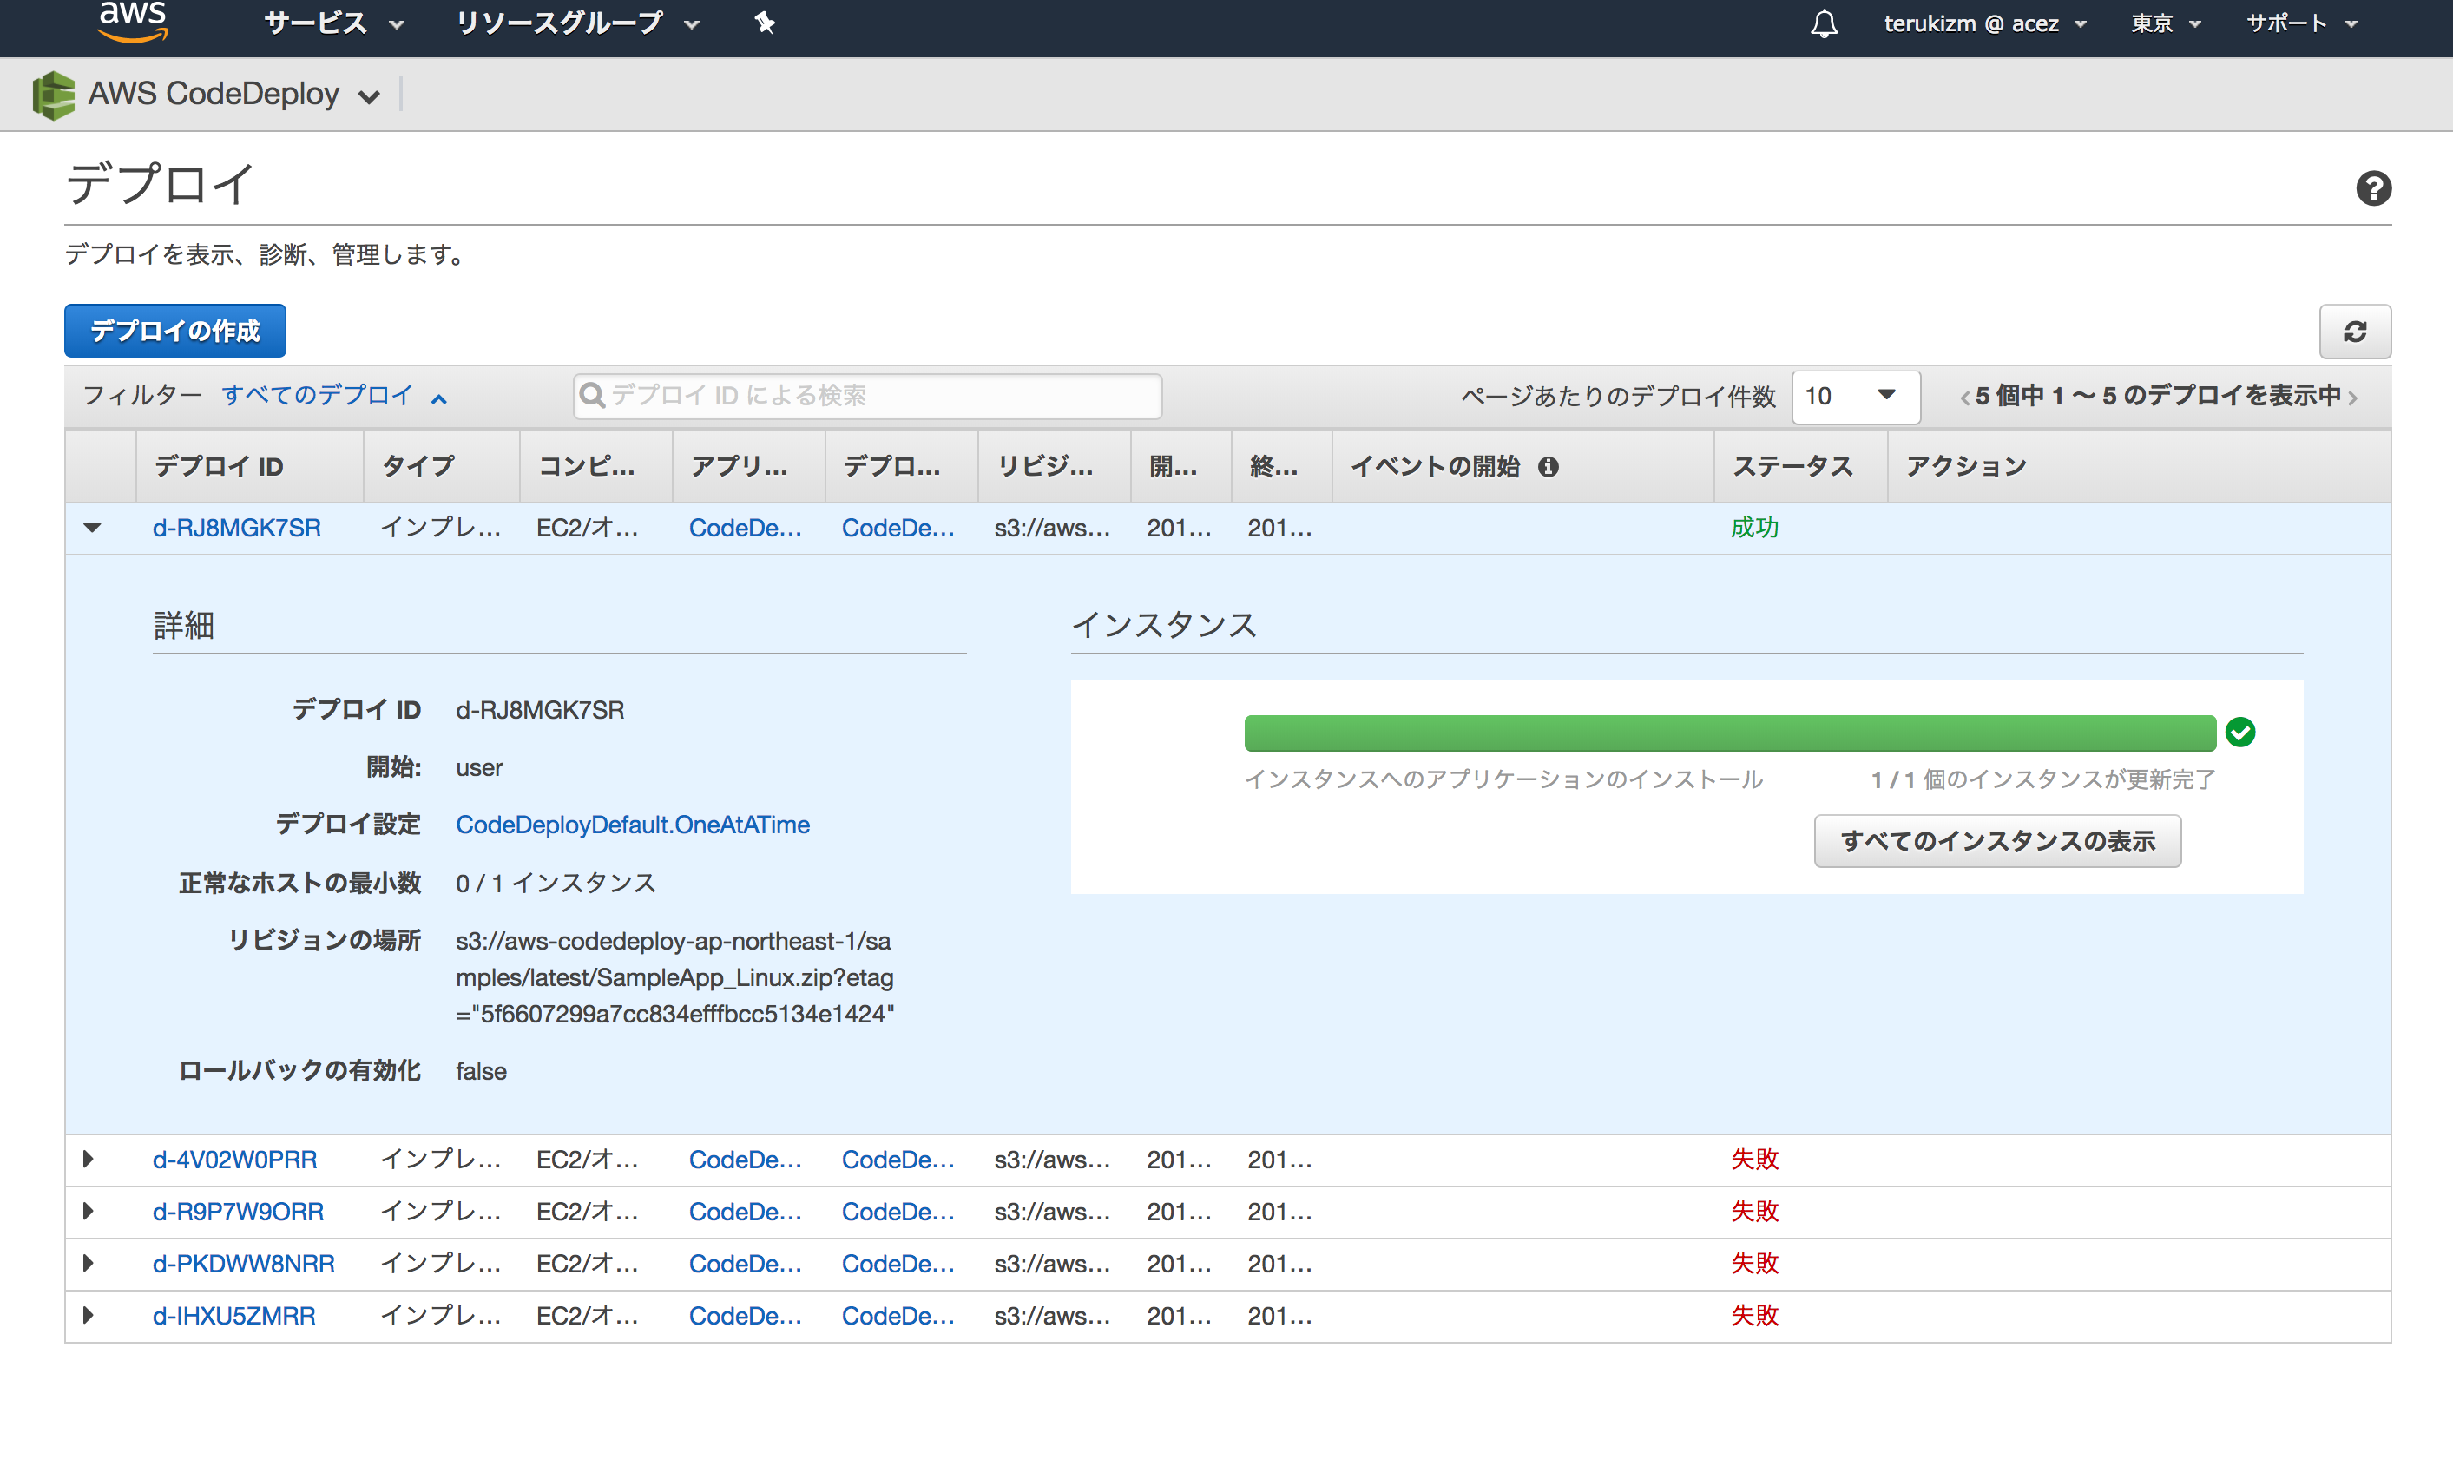
Task: Open the CodeDeployDefault.OneAtATime link
Action: [632, 824]
